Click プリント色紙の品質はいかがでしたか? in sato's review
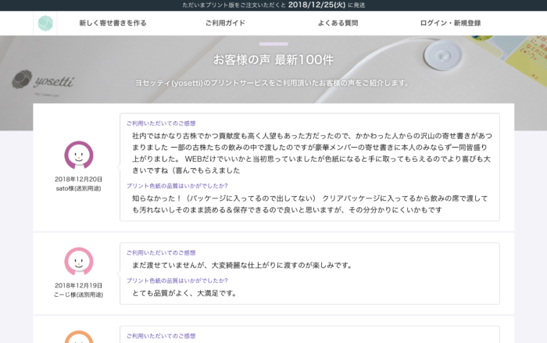Screen dimensions: 547x343 pyautogui.click(x=177, y=186)
